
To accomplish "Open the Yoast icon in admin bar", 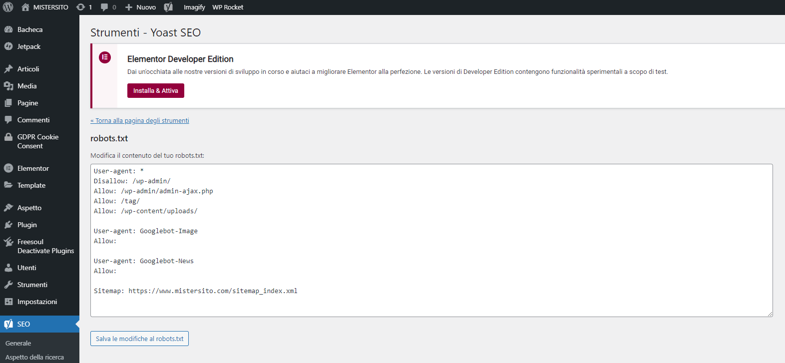I will coord(168,7).
